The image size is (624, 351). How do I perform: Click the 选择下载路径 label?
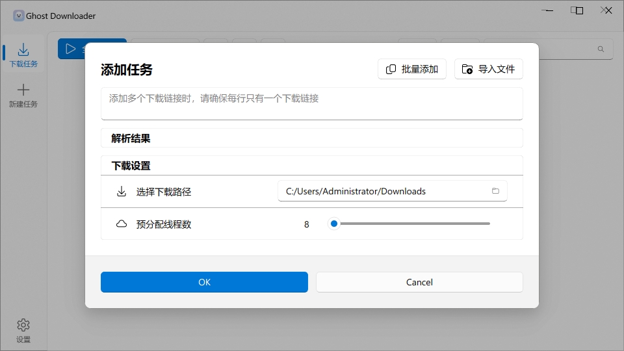tap(164, 192)
